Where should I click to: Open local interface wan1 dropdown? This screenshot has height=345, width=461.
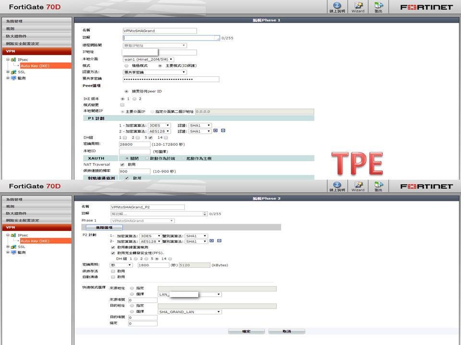[x=148, y=59]
